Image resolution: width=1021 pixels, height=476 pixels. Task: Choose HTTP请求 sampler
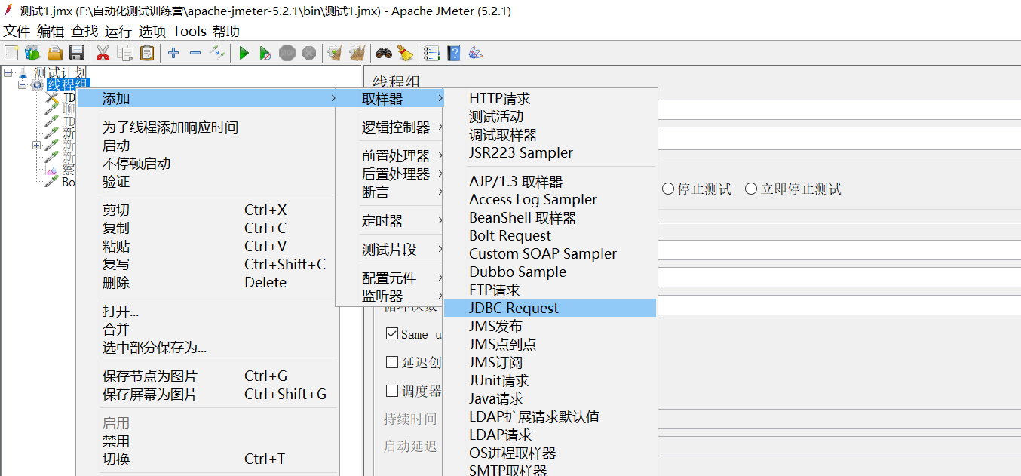pos(550,99)
